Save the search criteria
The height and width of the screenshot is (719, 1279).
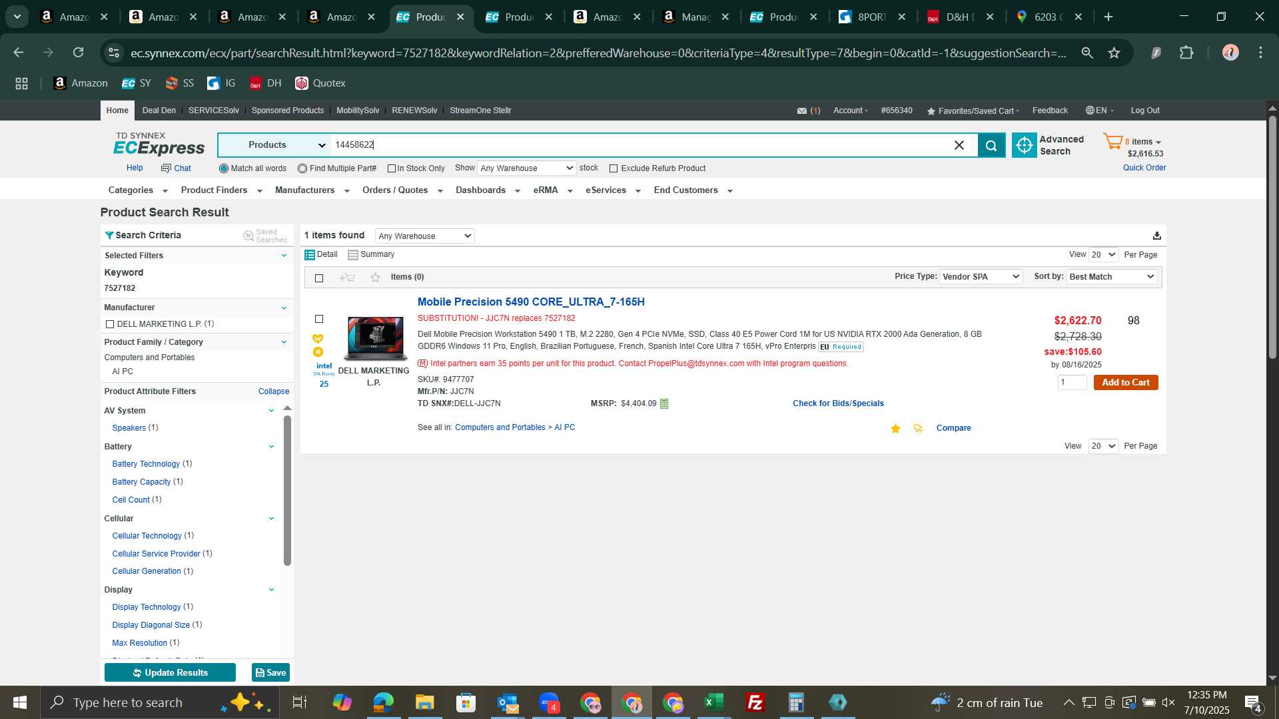[x=270, y=673]
